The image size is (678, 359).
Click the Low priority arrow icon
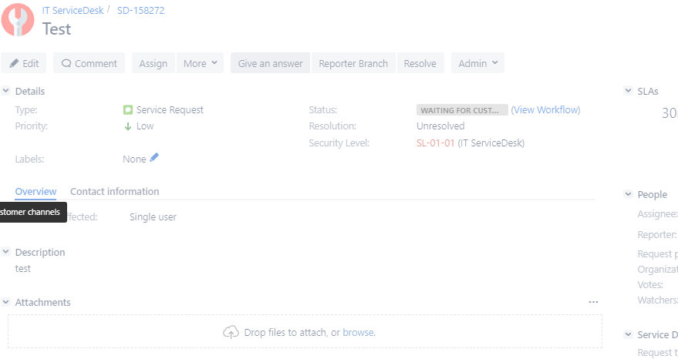pos(128,126)
